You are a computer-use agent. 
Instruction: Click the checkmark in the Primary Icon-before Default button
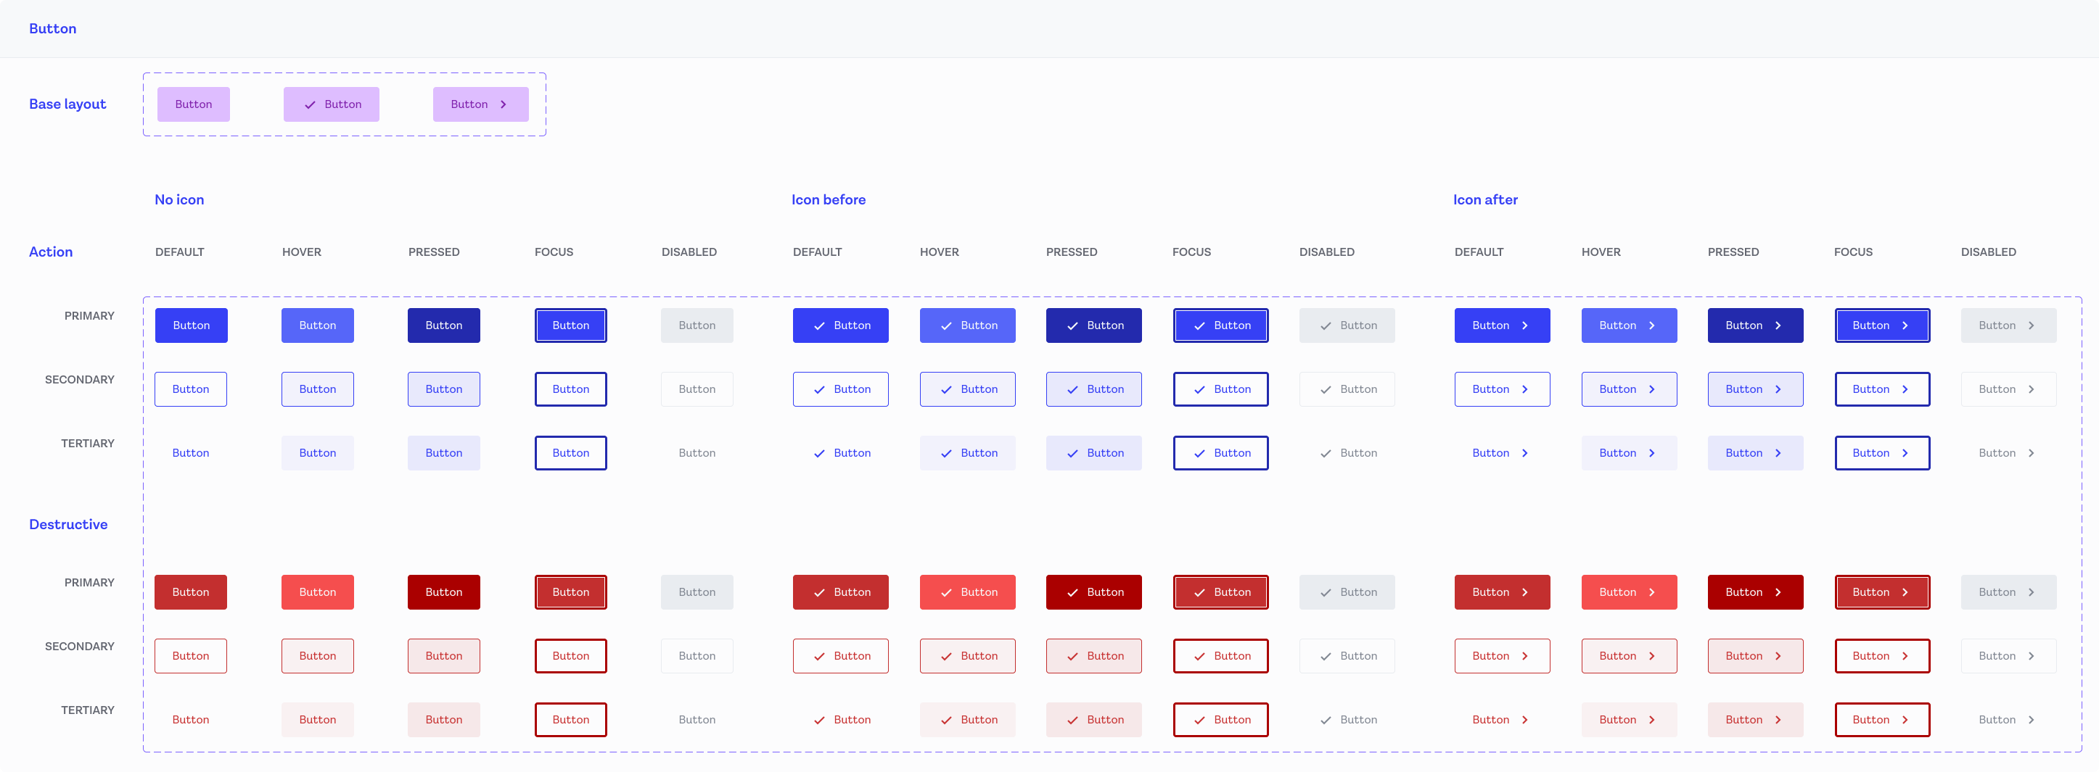(820, 325)
